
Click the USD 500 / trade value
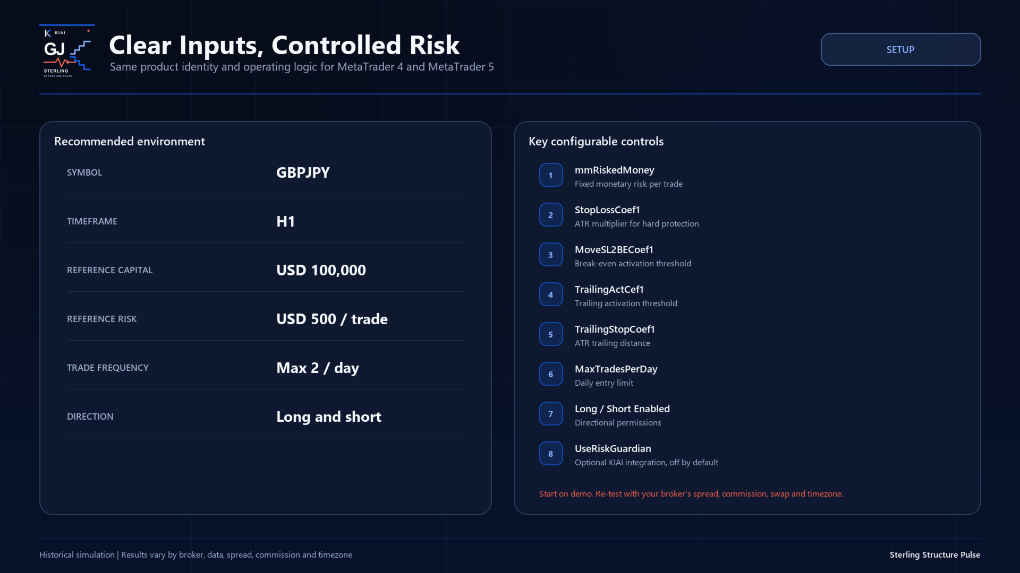click(332, 319)
